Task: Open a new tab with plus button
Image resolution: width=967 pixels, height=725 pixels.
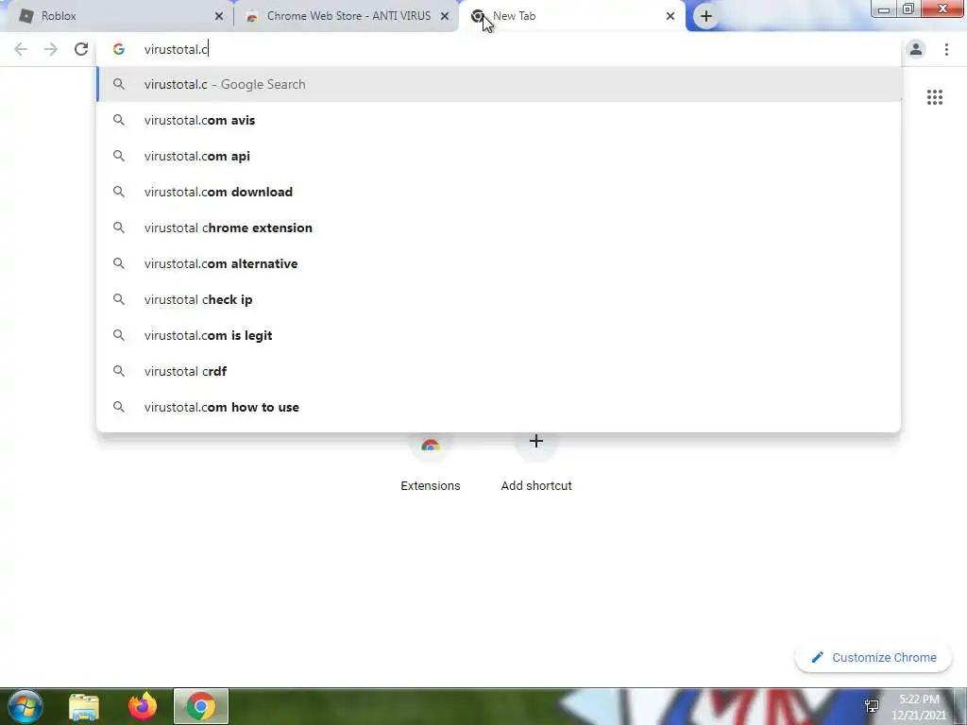Action: click(706, 17)
